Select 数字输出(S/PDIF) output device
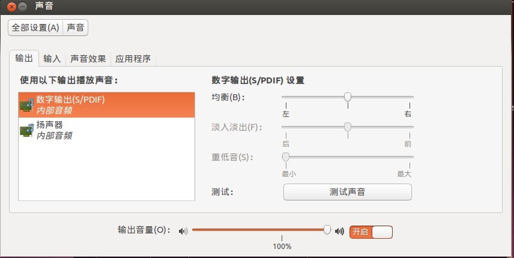514x258 pixels. pyautogui.click(x=106, y=105)
